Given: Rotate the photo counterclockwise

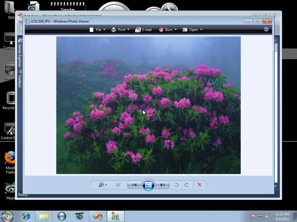Looking at the screenshot, I should click(x=177, y=185).
